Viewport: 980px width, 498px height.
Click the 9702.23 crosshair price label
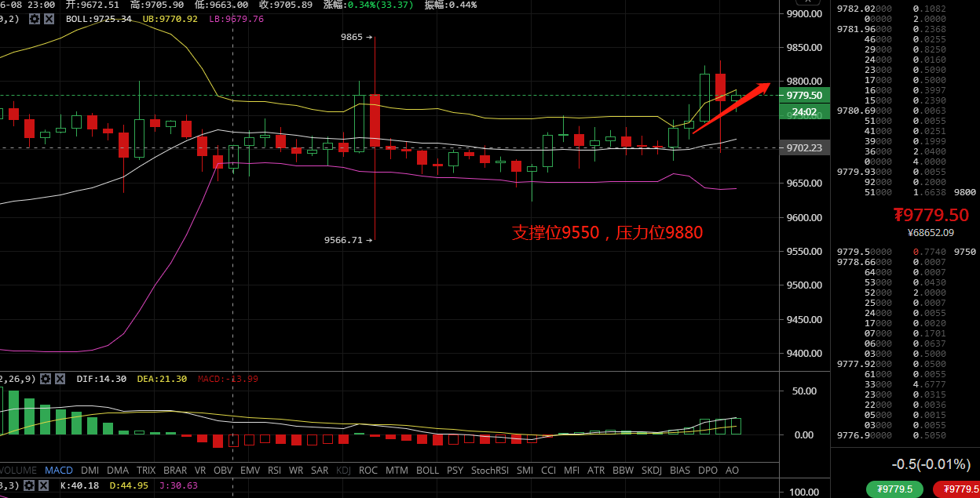point(804,147)
